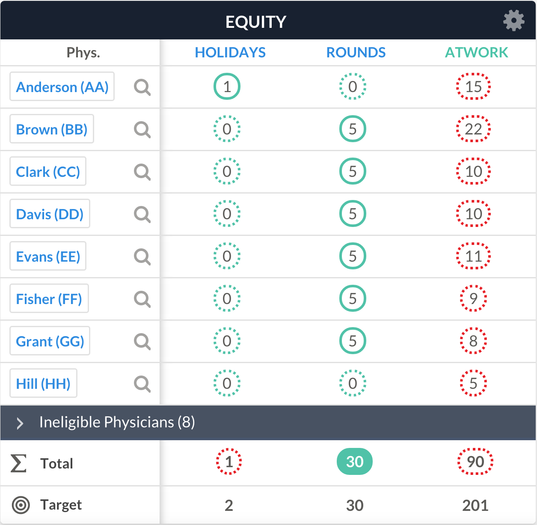Click magnifier icon next to Anderson (AA)

(142, 87)
